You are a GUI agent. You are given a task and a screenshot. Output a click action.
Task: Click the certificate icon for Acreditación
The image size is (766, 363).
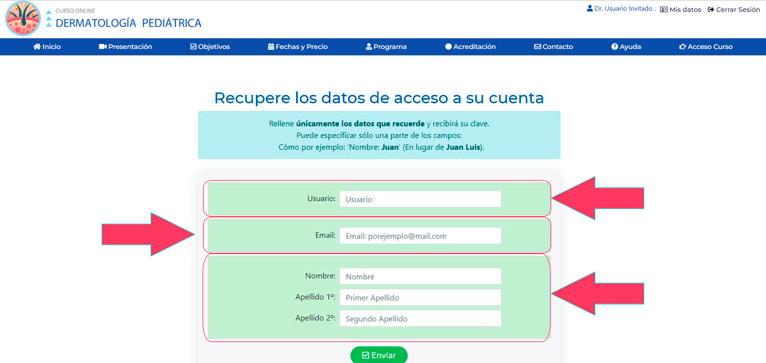tap(448, 46)
